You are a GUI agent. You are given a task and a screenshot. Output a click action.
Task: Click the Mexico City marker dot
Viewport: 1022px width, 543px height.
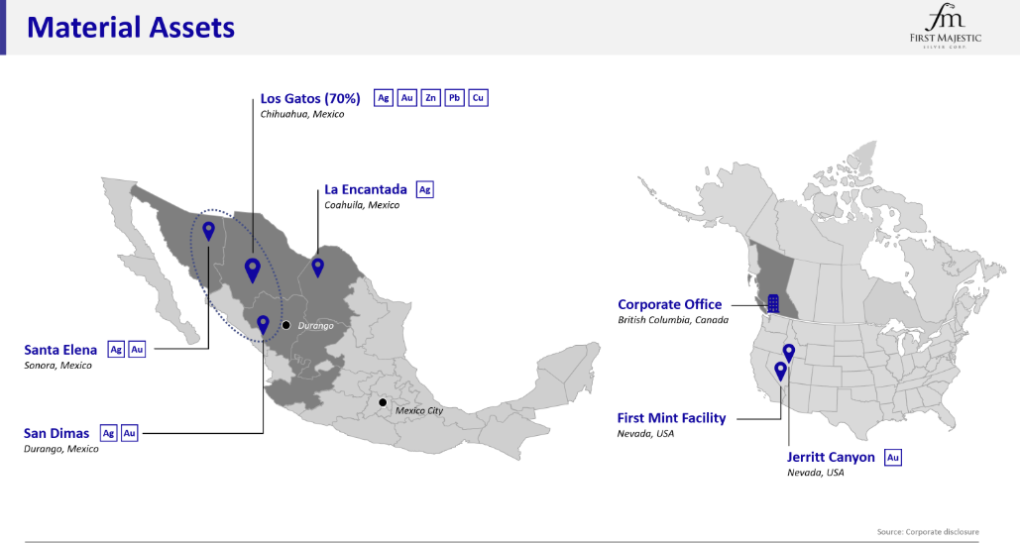tap(383, 402)
